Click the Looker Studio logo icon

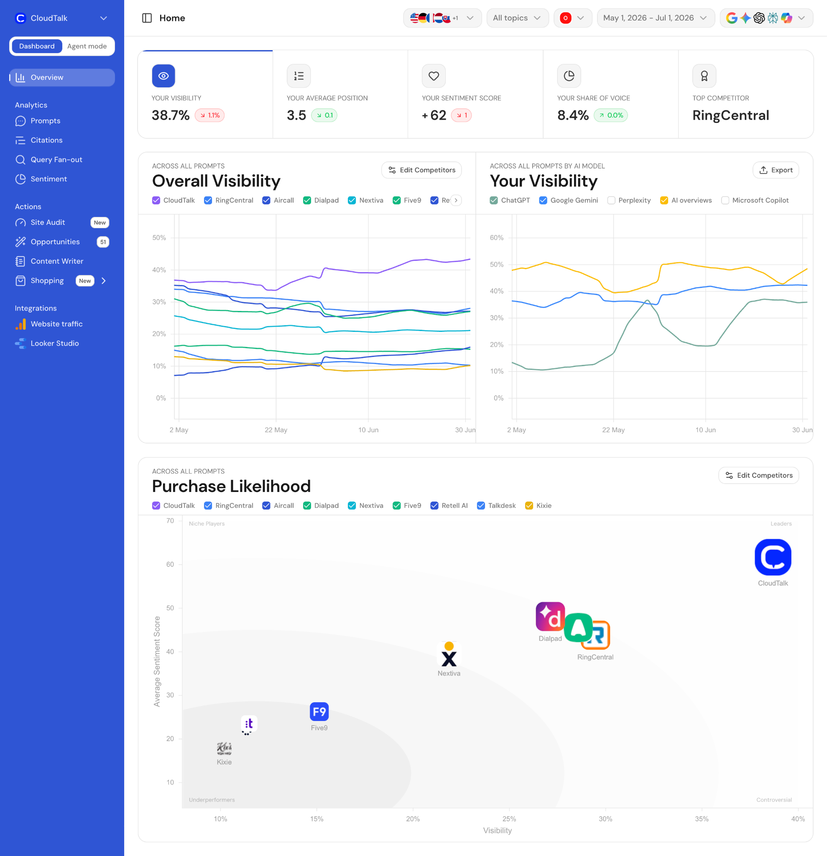coord(20,344)
